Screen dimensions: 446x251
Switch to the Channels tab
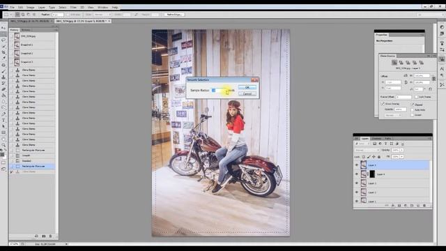tap(376, 139)
